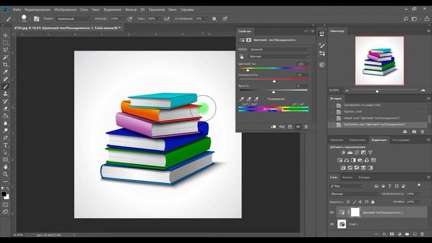Click the Lightness slider handle

tap(273, 92)
